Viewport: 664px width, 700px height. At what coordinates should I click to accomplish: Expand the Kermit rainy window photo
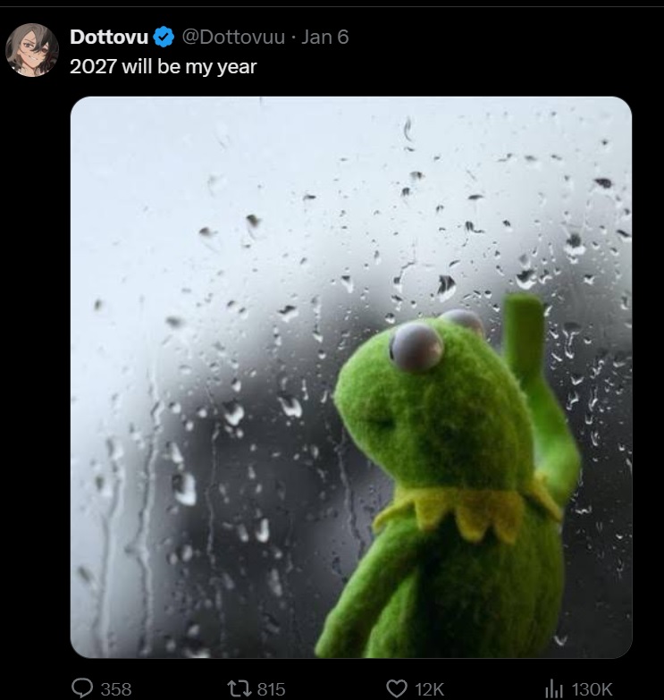point(351,377)
